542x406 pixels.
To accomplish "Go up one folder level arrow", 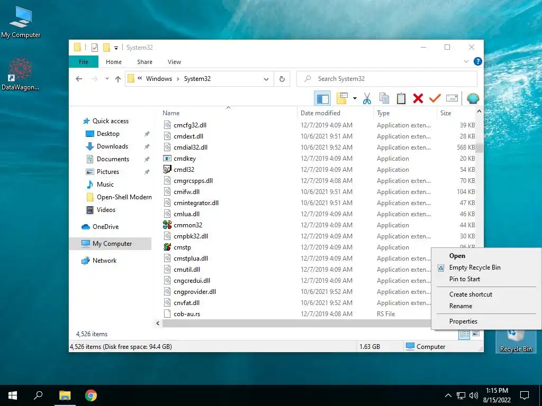I will (118, 79).
